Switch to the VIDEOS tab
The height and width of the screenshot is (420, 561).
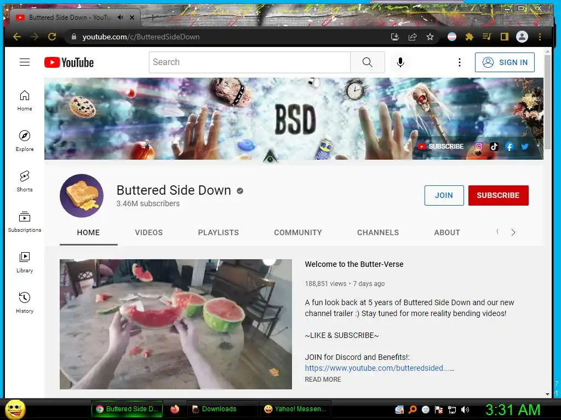point(149,232)
